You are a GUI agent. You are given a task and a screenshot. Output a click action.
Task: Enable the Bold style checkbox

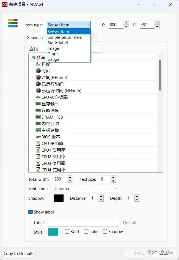pyautogui.click(x=67, y=231)
